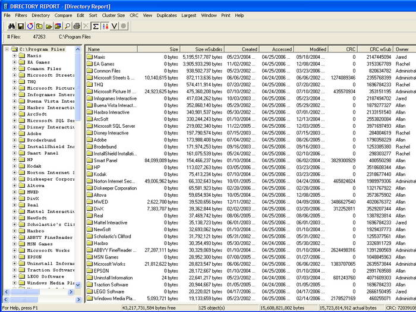Toggle the owner people icon button
Screen dimensions: 416x312
point(105,26)
